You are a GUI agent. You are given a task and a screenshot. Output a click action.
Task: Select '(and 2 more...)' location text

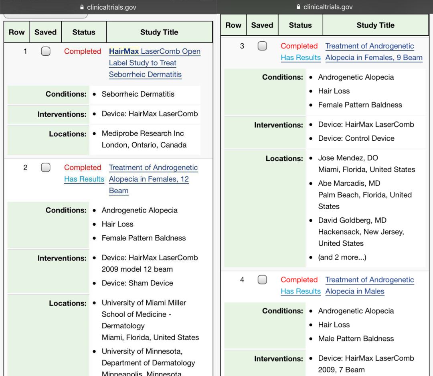[x=342, y=258]
